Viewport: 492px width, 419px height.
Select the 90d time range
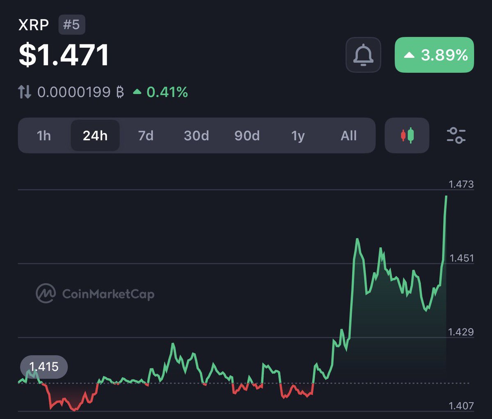point(247,135)
